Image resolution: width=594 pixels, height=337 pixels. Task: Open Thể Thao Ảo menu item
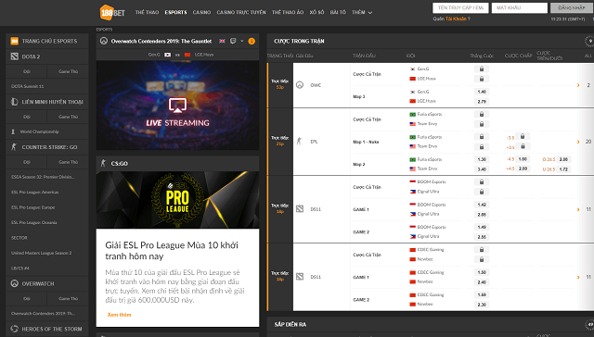[288, 12]
